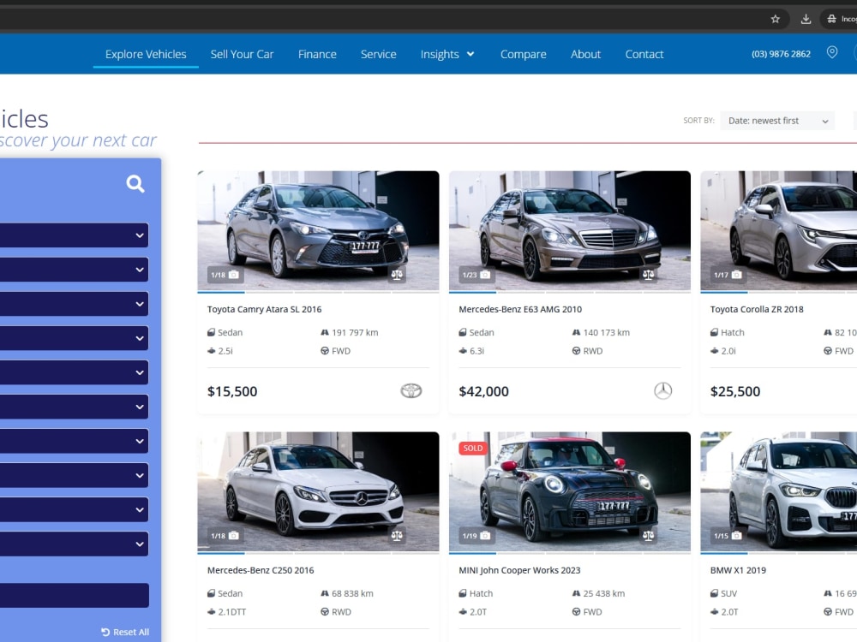Click the Toyota brand logo on Camry card
This screenshot has height=642, width=857.
(x=411, y=391)
